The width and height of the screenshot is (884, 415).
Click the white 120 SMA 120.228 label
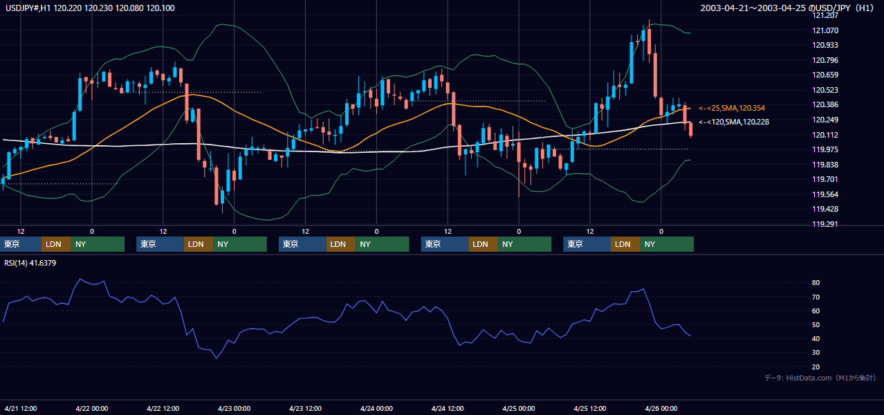[733, 122]
